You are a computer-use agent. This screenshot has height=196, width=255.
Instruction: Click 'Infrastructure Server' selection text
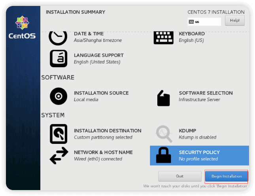pos(199,100)
